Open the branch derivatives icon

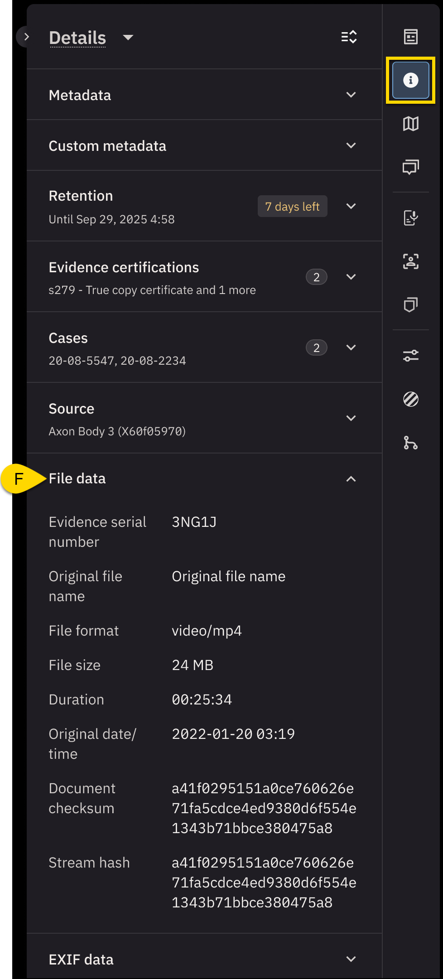point(410,443)
